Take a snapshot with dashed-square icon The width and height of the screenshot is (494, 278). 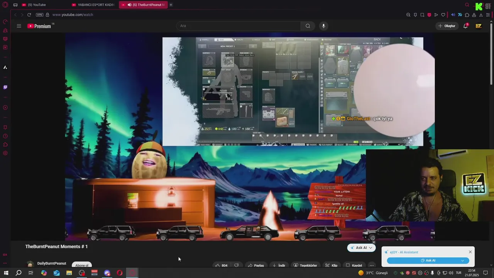pyautogui.click(x=422, y=15)
